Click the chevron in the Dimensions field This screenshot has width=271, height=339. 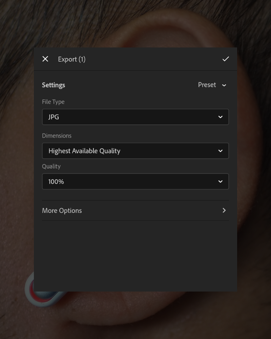click(221, 151)
